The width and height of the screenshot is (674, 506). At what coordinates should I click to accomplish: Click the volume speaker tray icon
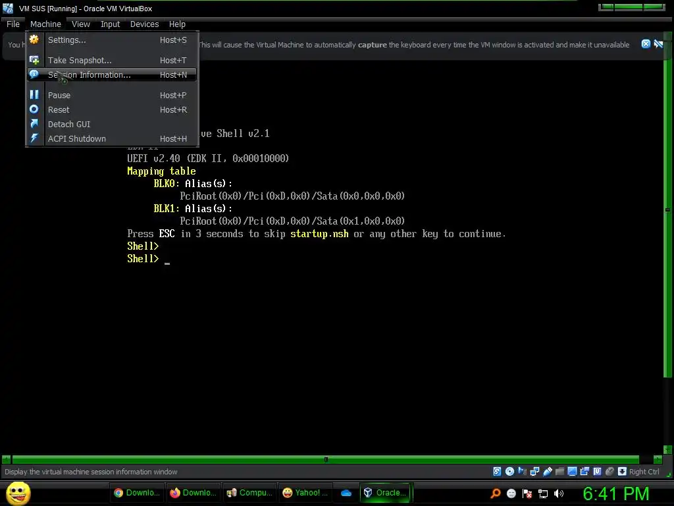click(559, 493)
